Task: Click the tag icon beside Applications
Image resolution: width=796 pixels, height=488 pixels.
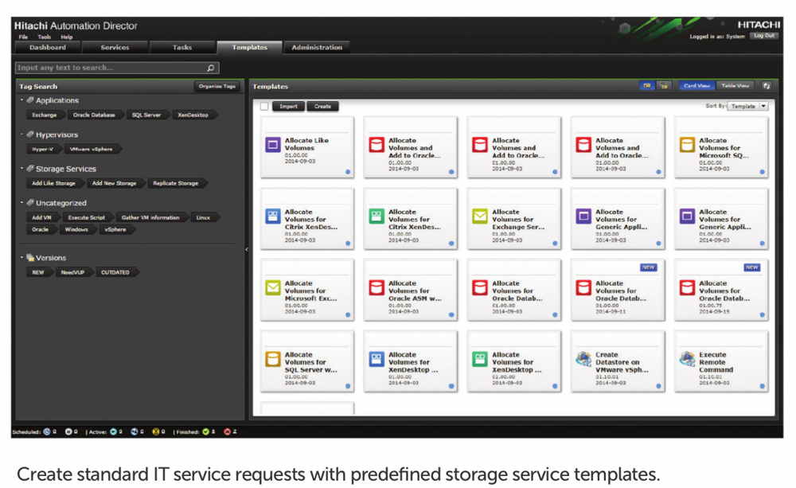Action: point(30,100)
